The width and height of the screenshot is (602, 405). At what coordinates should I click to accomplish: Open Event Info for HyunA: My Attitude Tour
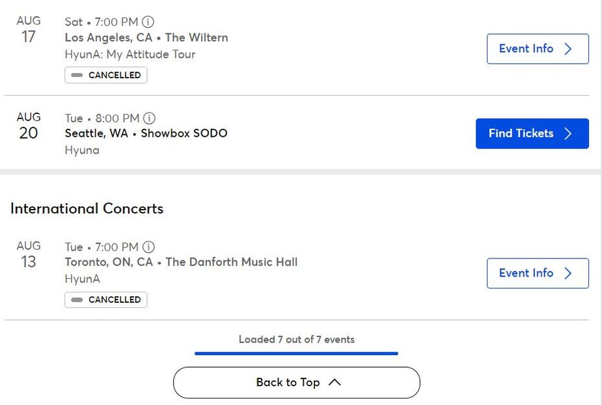(538, 48)
